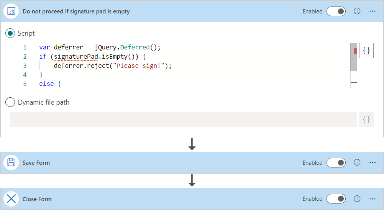The height and width of the screenshot is (210, 384).
Task: Click curly braces button beside script editor
Action: (x=366, y=51)
